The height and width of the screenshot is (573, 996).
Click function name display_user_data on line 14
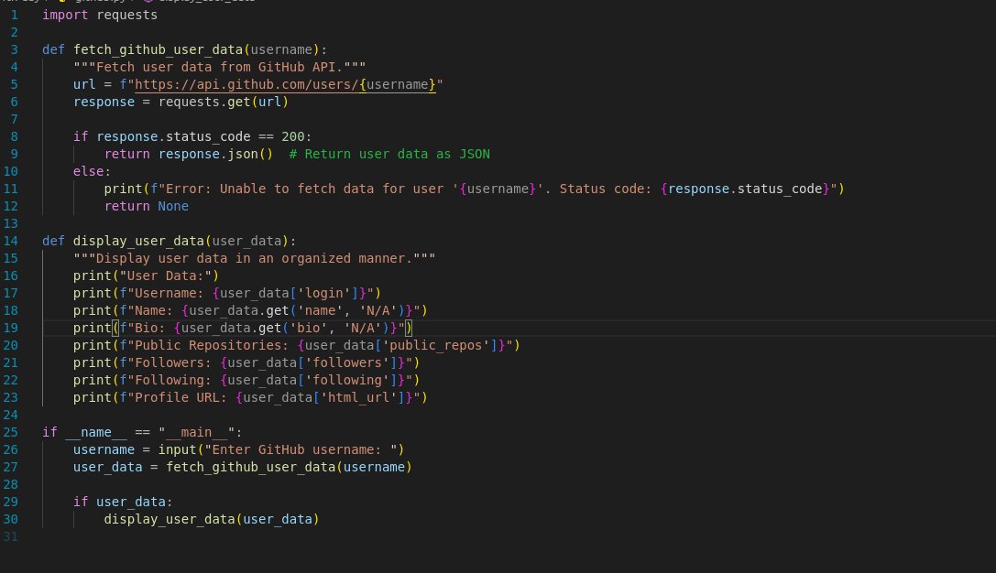pyautogui.click(x=138, y=241)
